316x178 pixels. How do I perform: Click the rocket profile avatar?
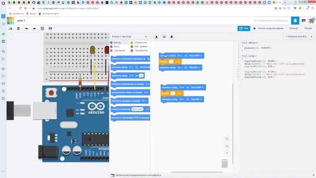[x=312, y=21]
